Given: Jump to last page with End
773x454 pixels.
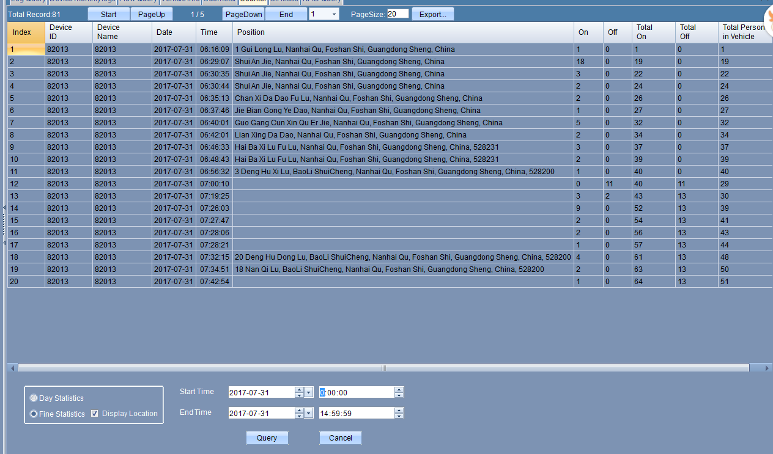Looking at the screenshot, I should pyautogui.click(x=286, y=14).
